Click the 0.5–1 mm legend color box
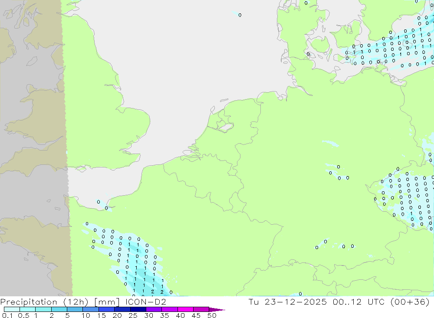This screenshot has width=434, height=318. click(27, 309)
